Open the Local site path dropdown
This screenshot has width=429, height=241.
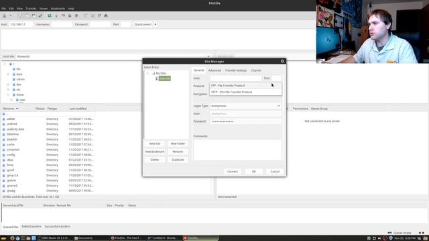[208, 56]
